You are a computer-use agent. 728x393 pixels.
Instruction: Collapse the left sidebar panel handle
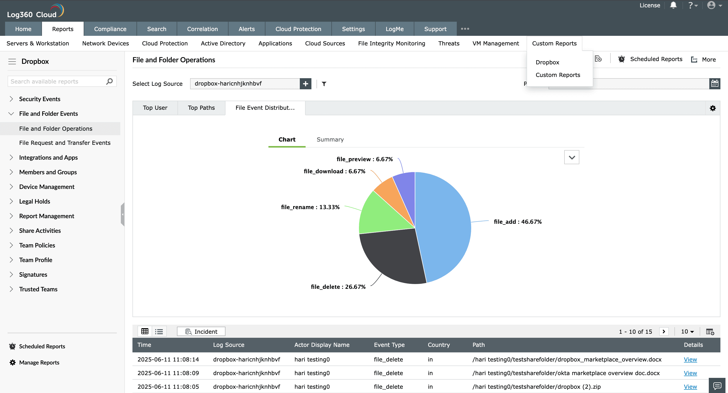pyautogui.click(x=122, y=214)
